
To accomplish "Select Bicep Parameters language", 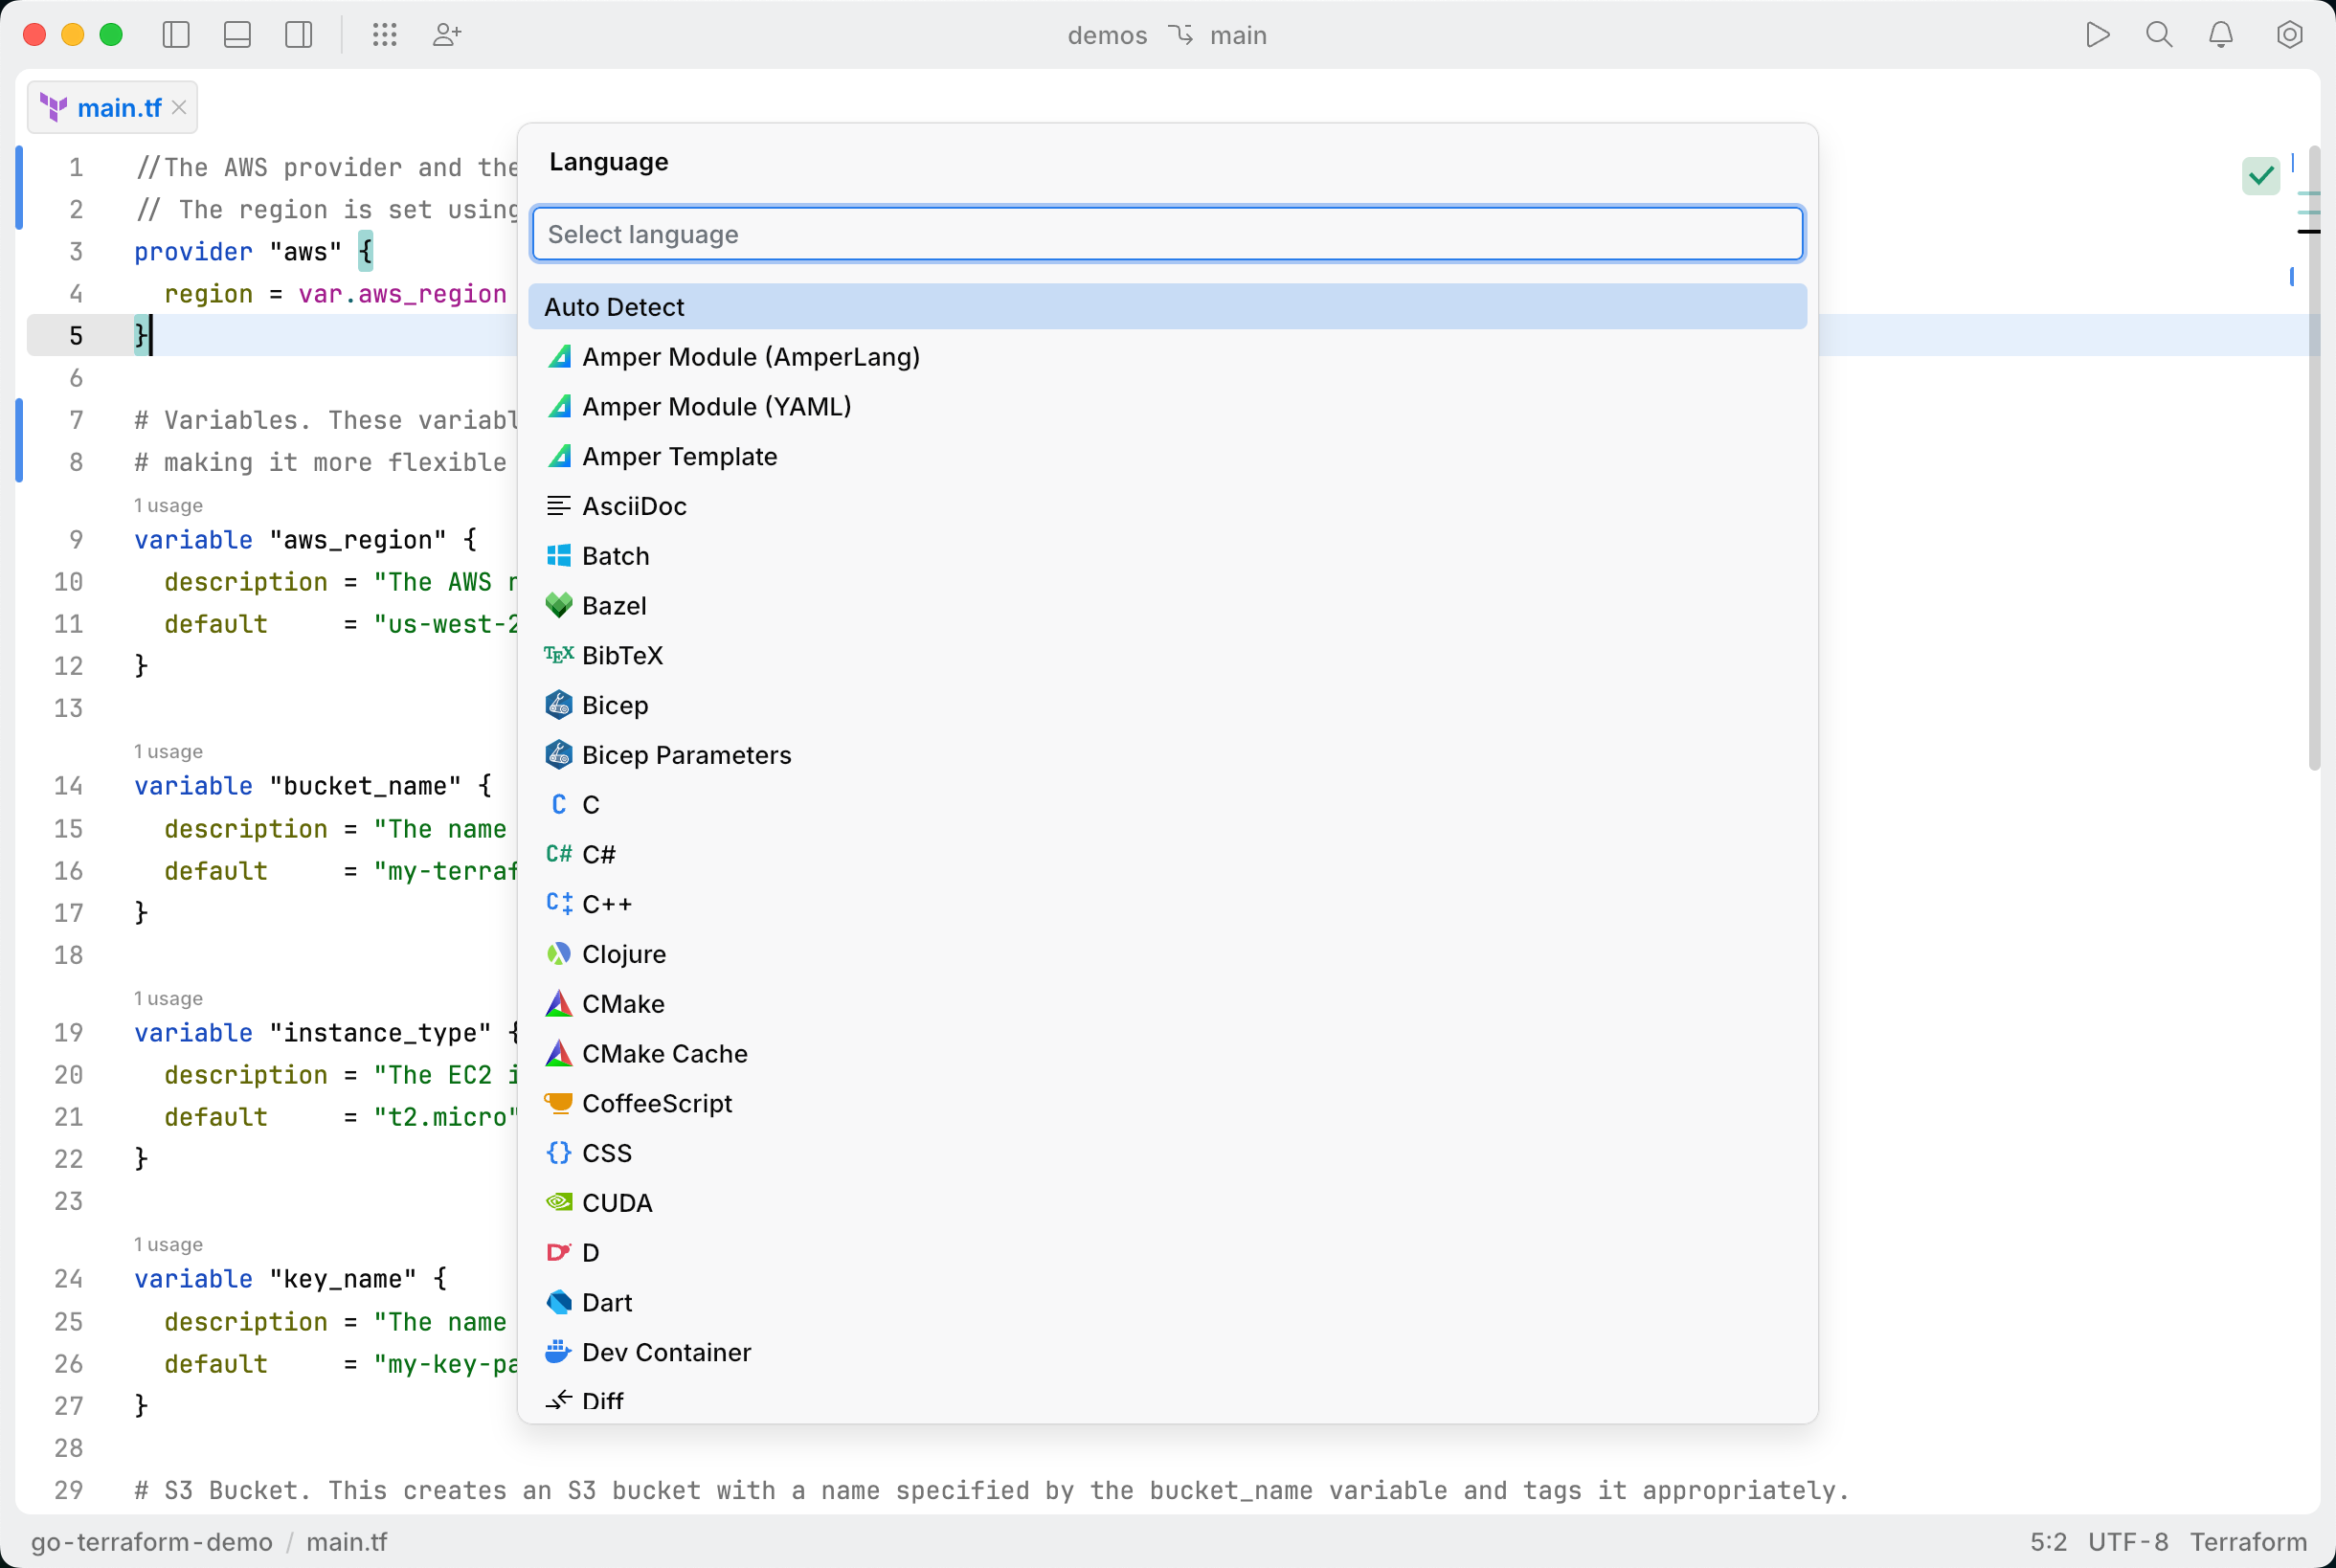I will [686, 755].
